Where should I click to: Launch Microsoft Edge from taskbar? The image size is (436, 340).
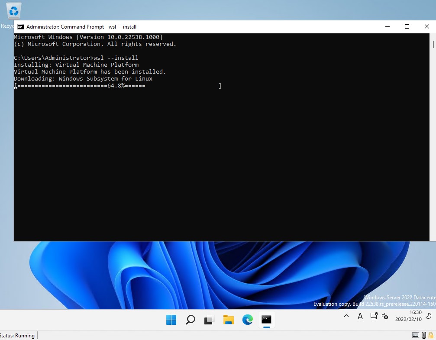[247, 320]
